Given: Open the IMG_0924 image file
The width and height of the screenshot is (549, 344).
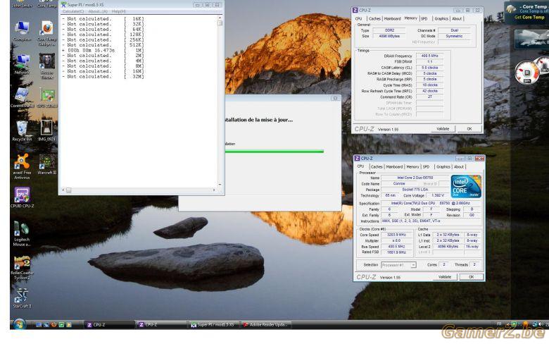Looking at the screenshot, I should 46,130.
